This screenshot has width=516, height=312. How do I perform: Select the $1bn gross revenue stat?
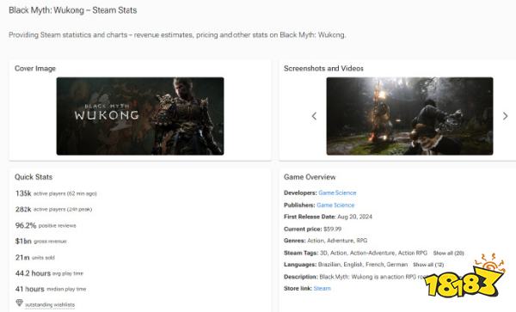coord(40,242)
